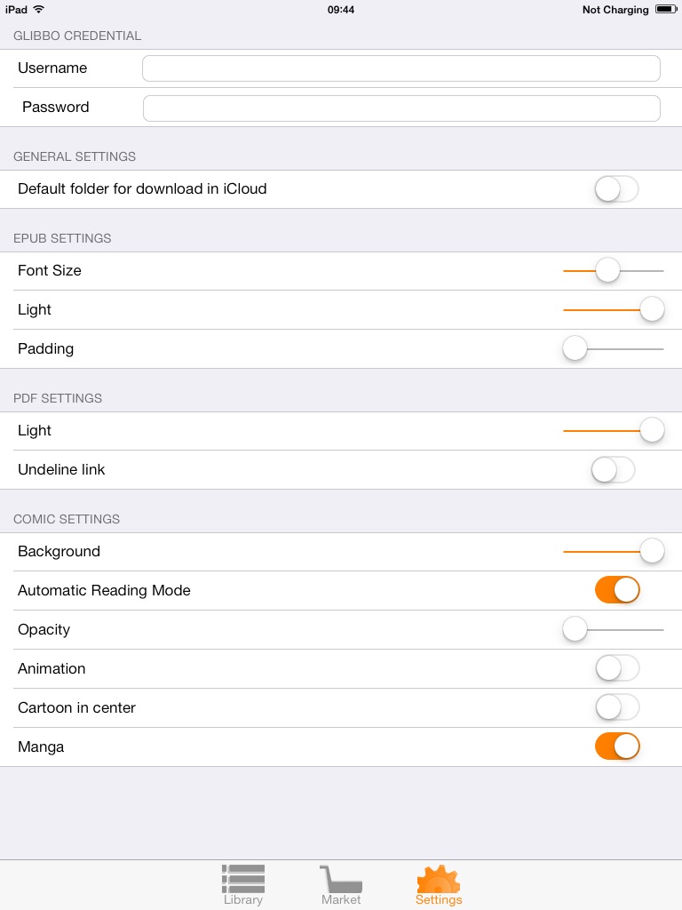Open the Library tab icon

[243, 879]
